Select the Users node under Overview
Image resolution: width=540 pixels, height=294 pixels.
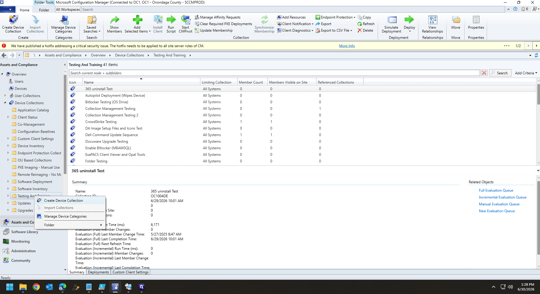19,81
